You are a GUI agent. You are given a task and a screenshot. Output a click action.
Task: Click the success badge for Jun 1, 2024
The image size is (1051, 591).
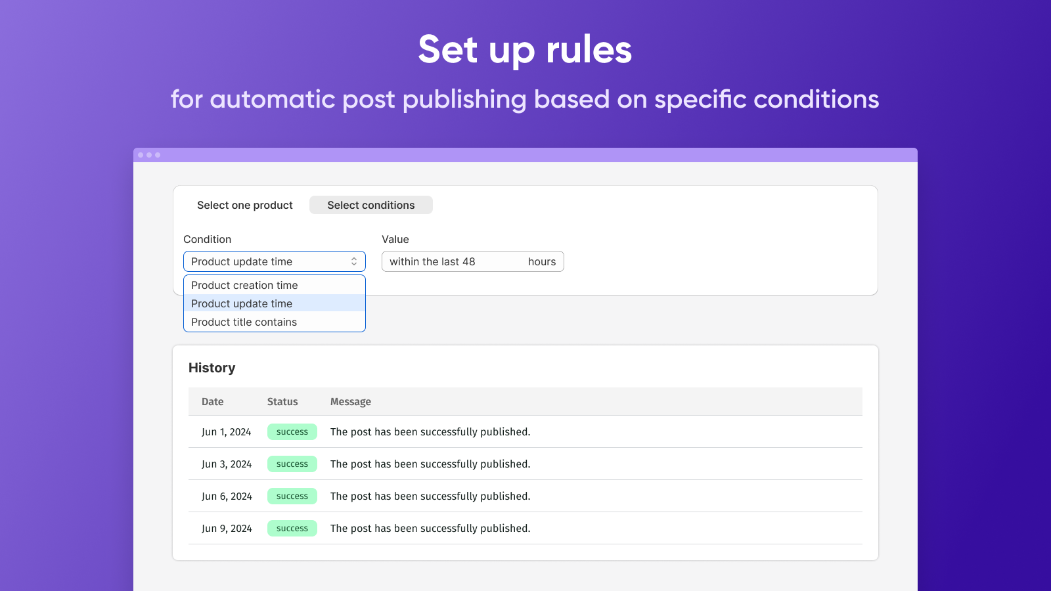pos(292,431)
